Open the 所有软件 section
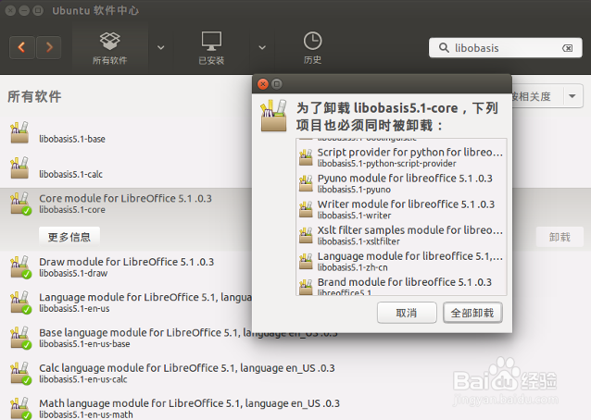Screen dimensions: 591x420 pyautogui.click(x=109, y=48)
